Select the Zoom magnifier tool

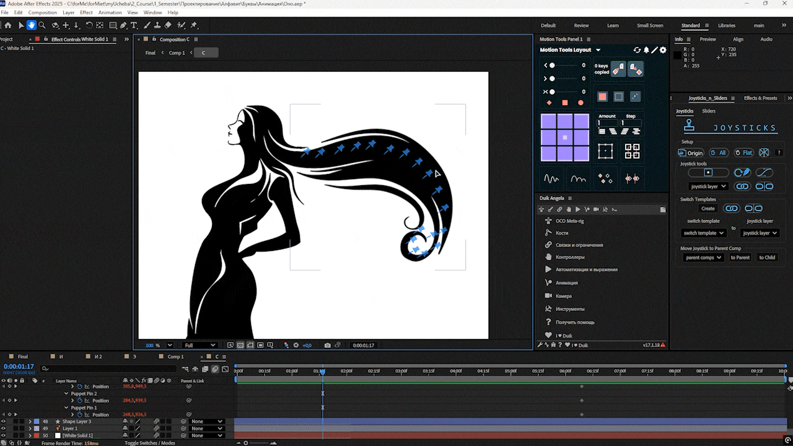[x=42, y=25]
